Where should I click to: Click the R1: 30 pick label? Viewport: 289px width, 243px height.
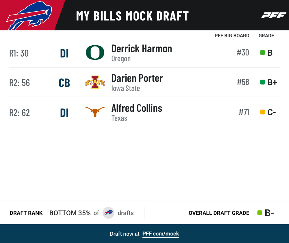click(x=19, y=53)
